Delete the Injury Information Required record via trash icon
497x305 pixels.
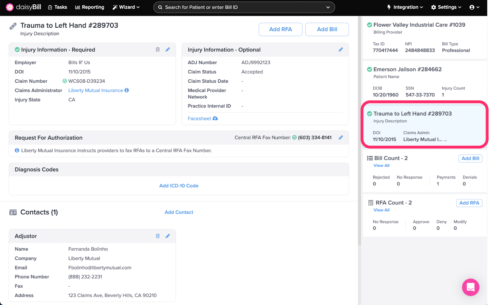[158, 49]
